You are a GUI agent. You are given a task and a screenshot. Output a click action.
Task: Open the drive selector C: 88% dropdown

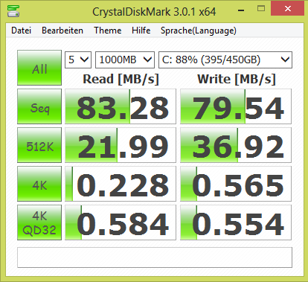click(225, 60)
